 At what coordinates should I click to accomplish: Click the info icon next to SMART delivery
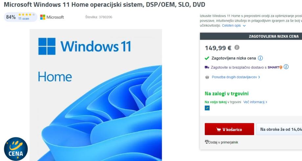click(x=286, y=67)
